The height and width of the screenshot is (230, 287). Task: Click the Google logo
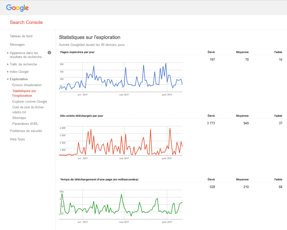click(17, 8)
